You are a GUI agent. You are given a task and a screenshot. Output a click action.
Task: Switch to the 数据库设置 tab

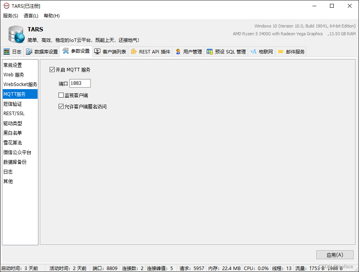[x=42, y=52]
